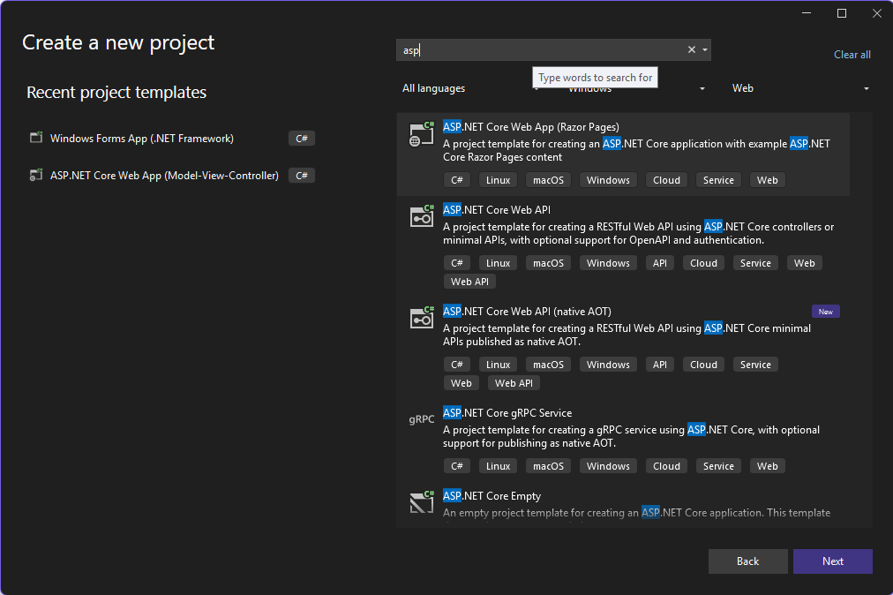Screen dimensions: 893x595
Task: Click the Model-View-Controller recent template icon
Action: 36,175
